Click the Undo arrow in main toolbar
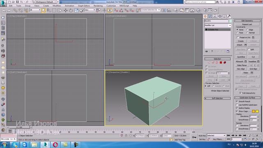263x148 pixels. tap(4, 10)
